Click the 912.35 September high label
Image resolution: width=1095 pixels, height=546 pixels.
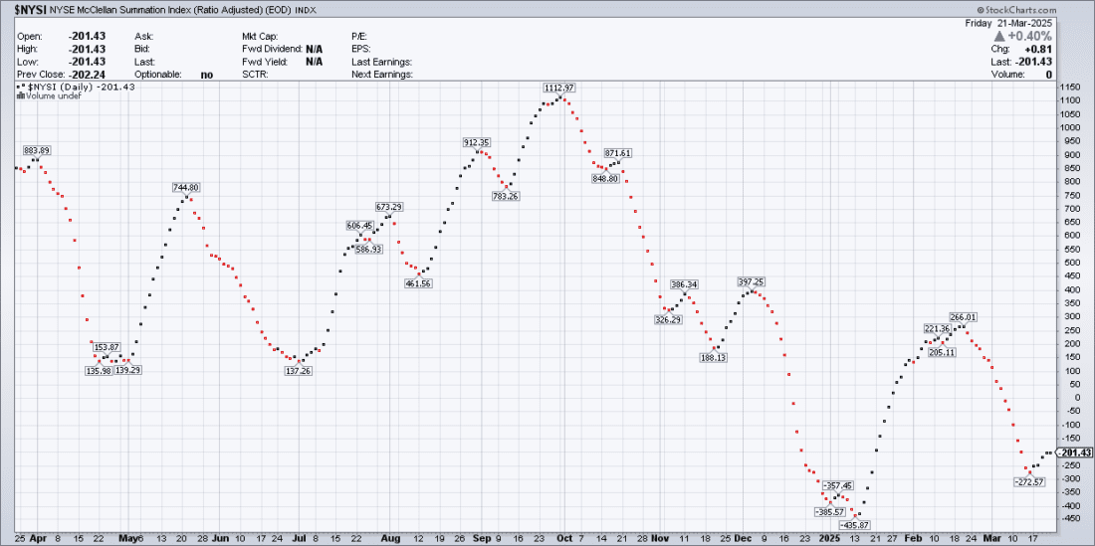477,142
